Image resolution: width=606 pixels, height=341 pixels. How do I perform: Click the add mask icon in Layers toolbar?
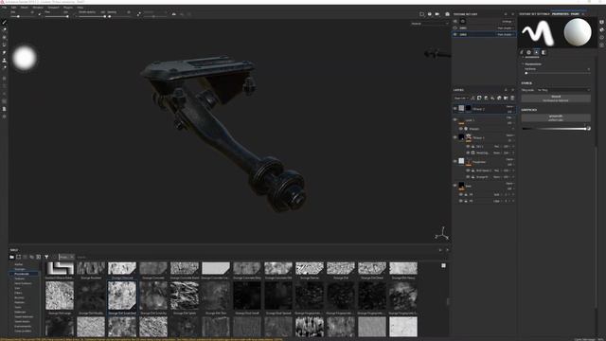pos(479,99)
